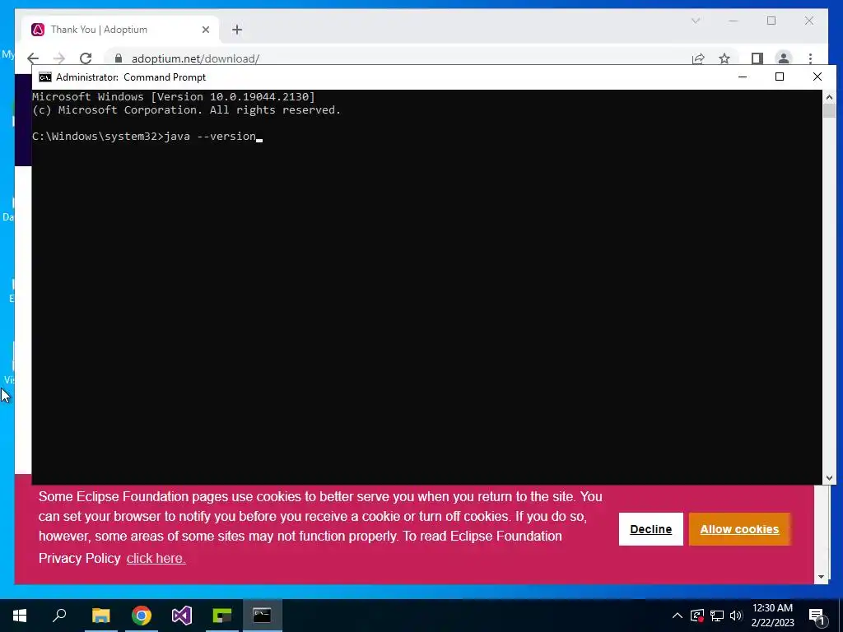
Task: Open Chrome tab search chevron
Action: coord(696,21)
